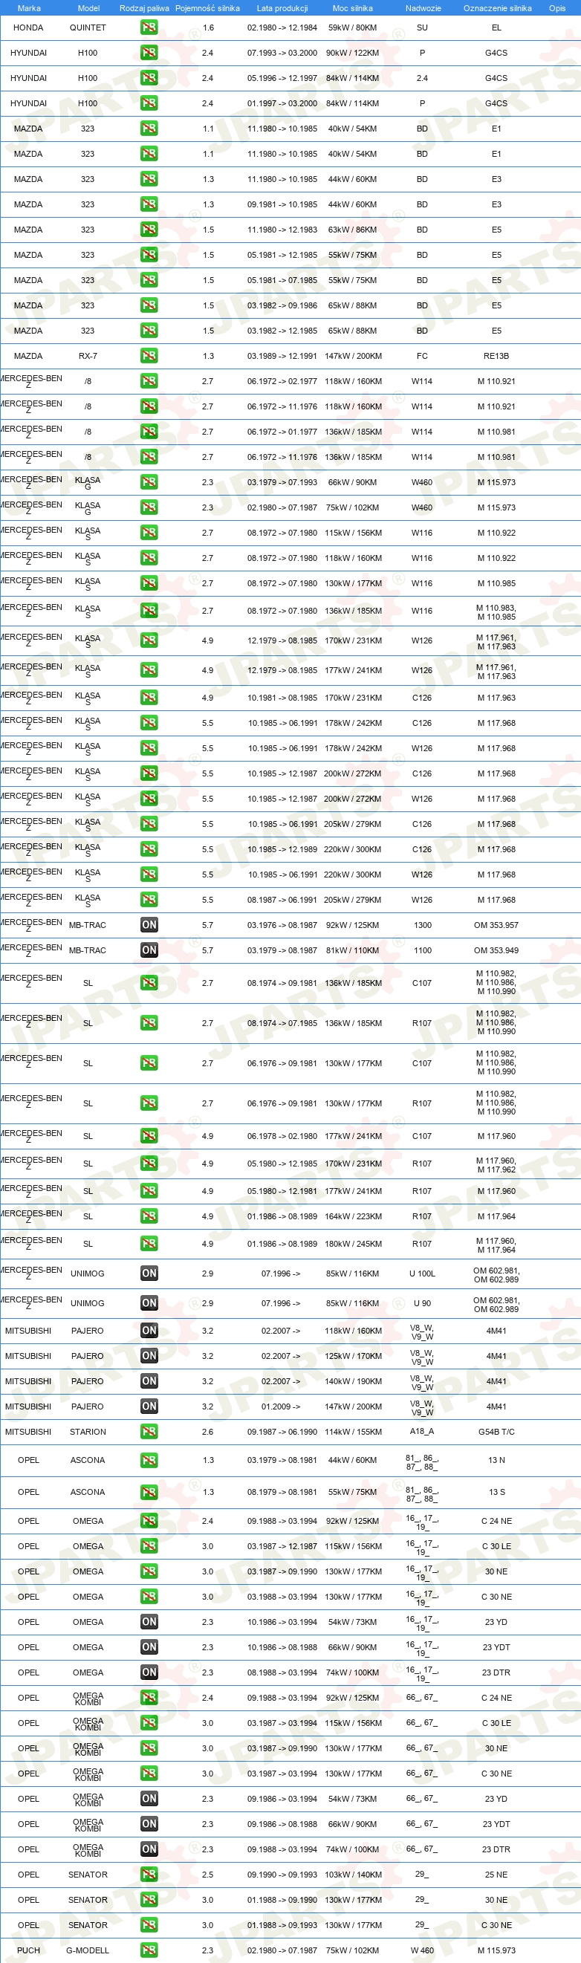Click the diesel ON icon in Unimog U 90 row

[149, 1303]
